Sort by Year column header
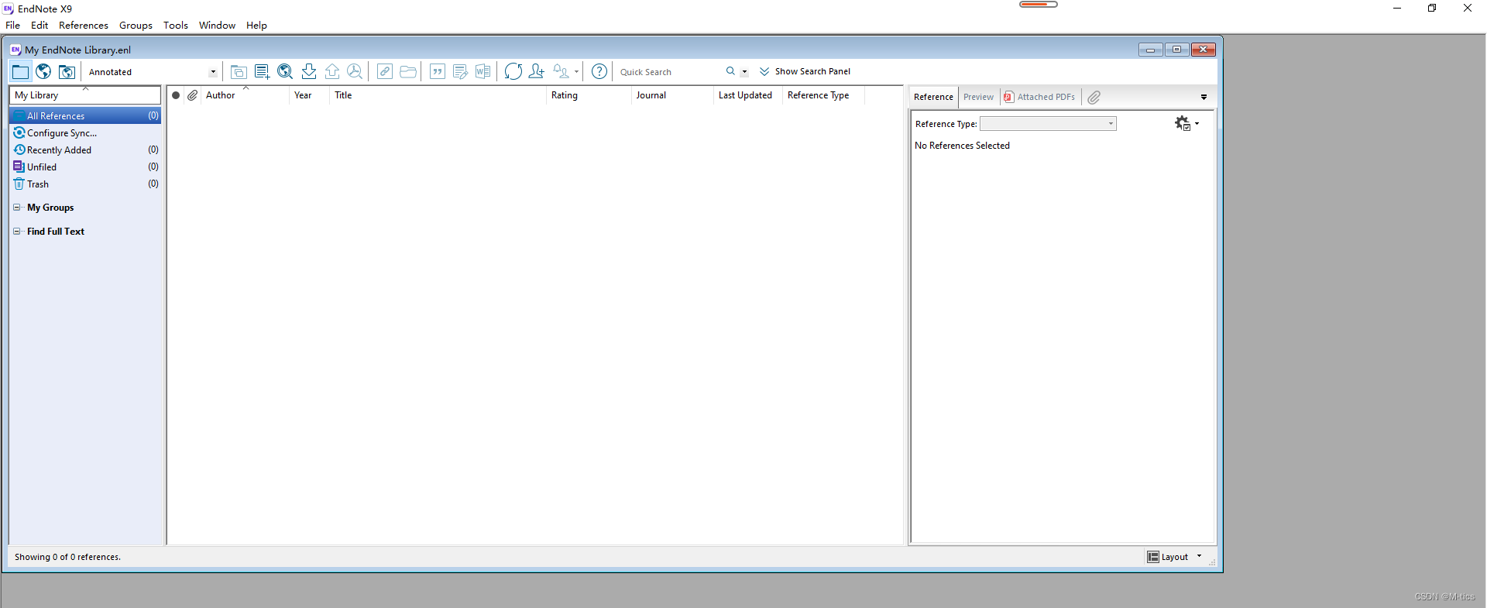Image resolution: width=1487 pixels, height=608 pixels. click(309, 95)
